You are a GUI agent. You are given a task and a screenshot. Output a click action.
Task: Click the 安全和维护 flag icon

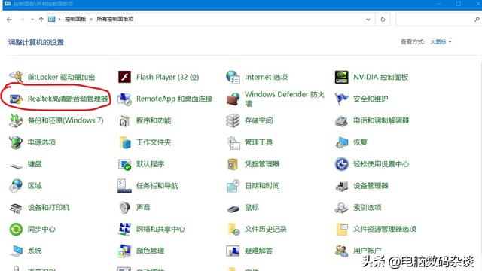[x=341, y=99]
